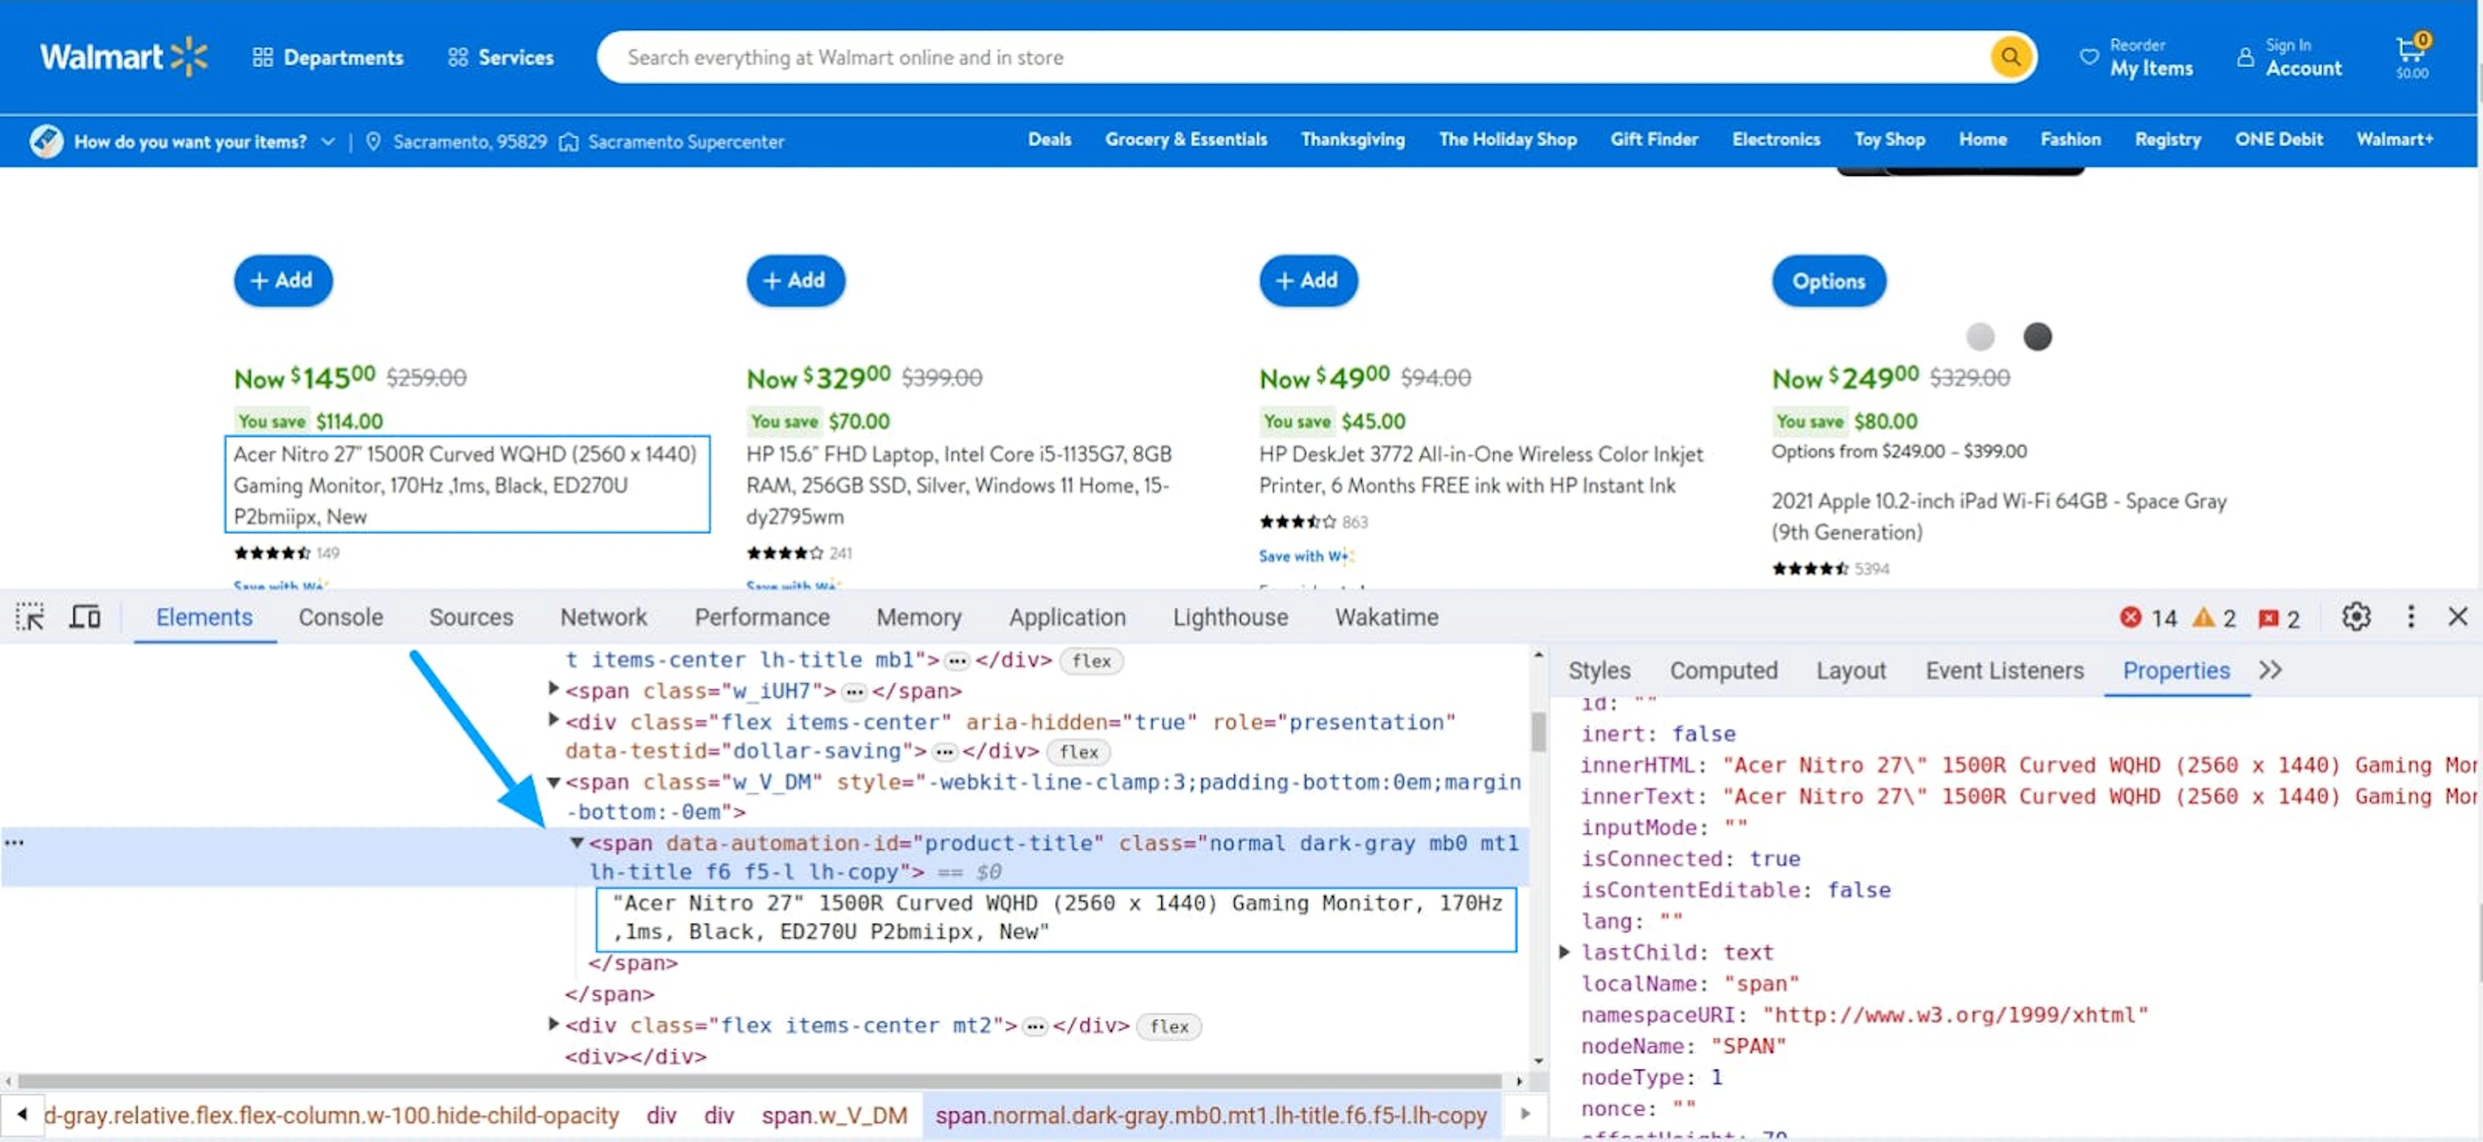Screen dimensions: 2483x1142
Task: Expand the flex items-center mt2 div node
Action: (554, 1024)
